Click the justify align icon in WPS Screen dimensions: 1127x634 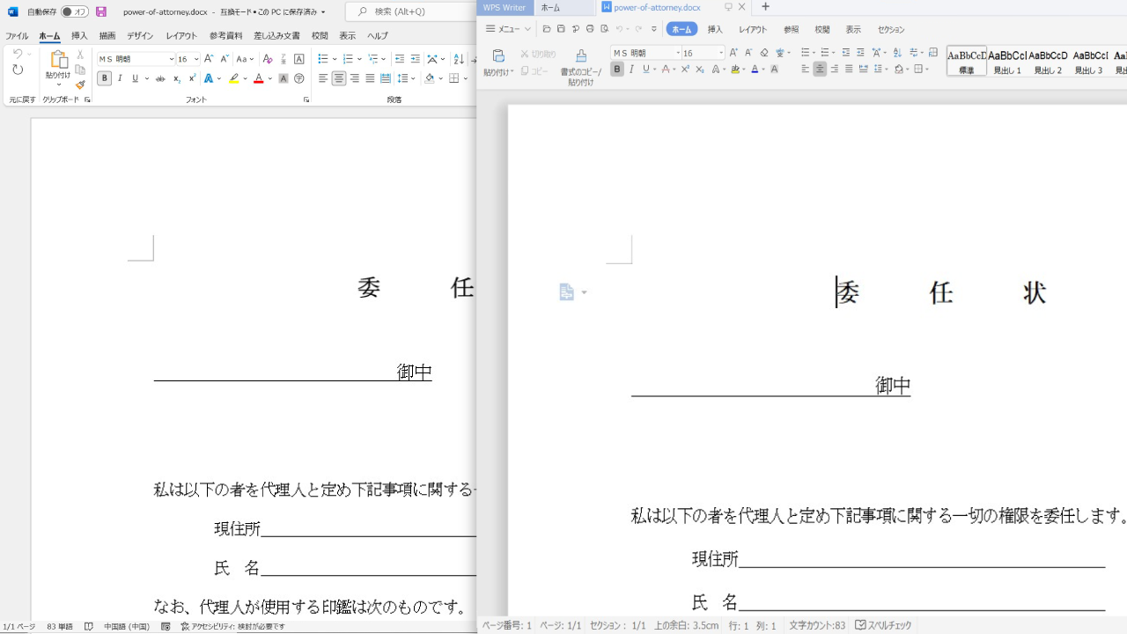tap(848, 69)
